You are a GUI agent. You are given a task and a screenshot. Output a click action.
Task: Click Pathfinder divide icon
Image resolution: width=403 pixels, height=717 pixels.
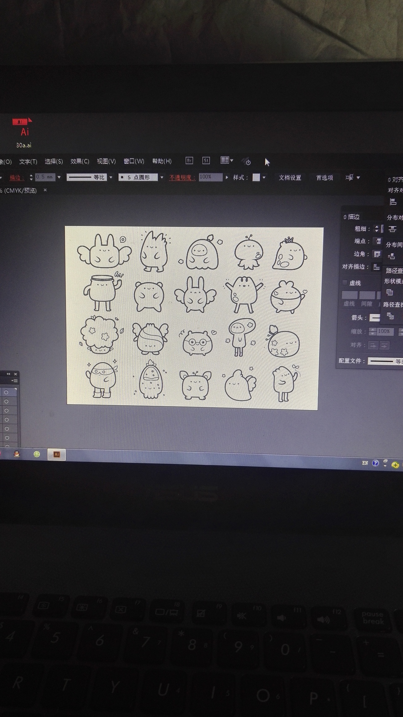point(390,316)
